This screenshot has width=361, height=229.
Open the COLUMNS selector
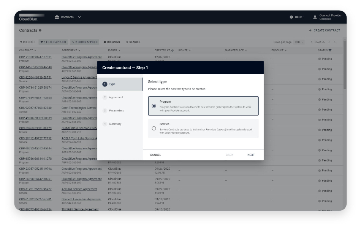pyautogui.click(x=112, y=42)
